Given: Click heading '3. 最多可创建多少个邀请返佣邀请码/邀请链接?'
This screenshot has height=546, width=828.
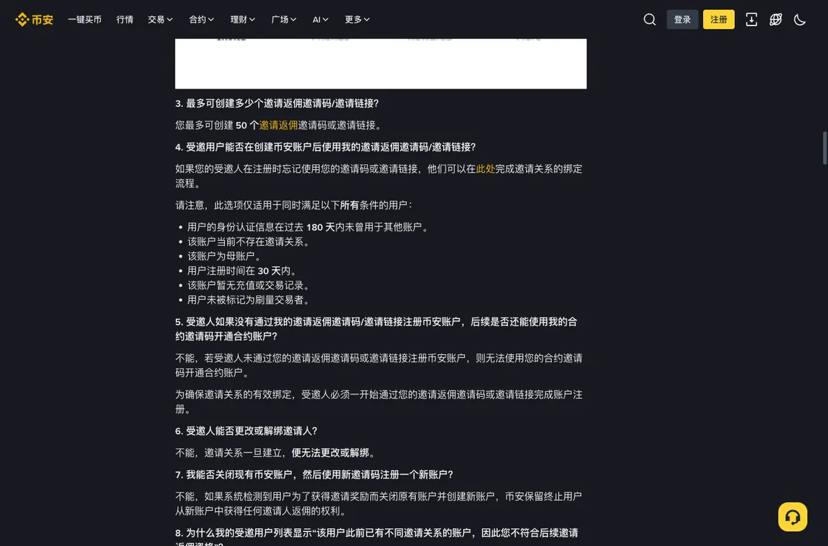Looking at the screenshot, I should [277, 104].
